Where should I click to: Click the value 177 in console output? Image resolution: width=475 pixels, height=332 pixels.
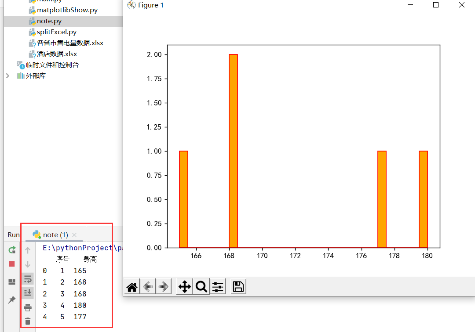[80, 317]
